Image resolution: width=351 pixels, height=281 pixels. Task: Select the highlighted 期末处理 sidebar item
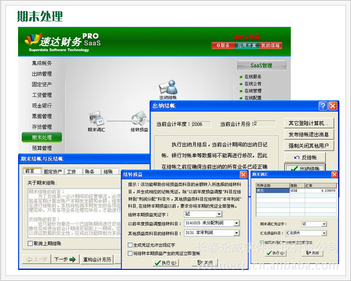coord(42,137)
